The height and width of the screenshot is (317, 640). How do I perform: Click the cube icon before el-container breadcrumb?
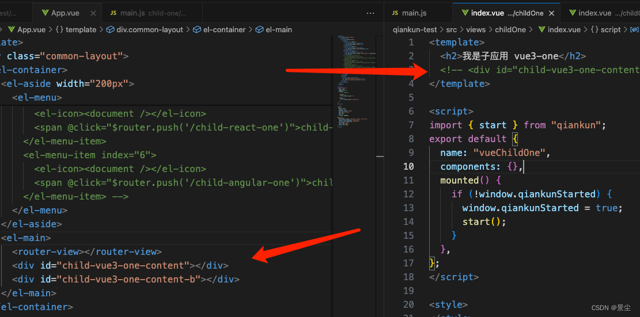pyautogui.click(x=197, y=30)
